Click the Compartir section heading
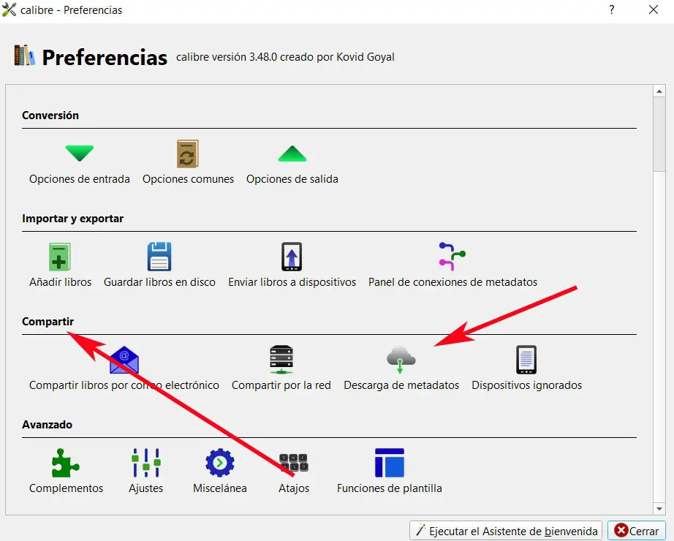Viewport: 674px width, 541px height. coord(48,321)
